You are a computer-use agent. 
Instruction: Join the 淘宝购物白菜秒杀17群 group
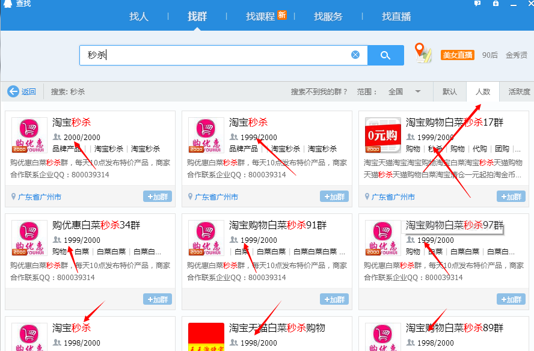point(511,197)
